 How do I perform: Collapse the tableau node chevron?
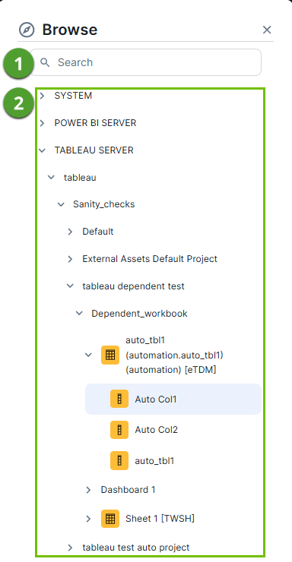(51, 178)
